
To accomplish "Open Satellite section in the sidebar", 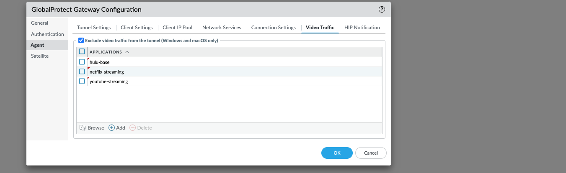I will click(40, 56).
